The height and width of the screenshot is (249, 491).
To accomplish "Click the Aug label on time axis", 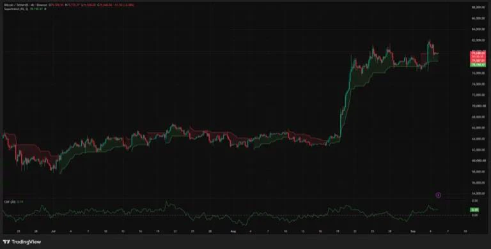I will (x=233, y=231).
